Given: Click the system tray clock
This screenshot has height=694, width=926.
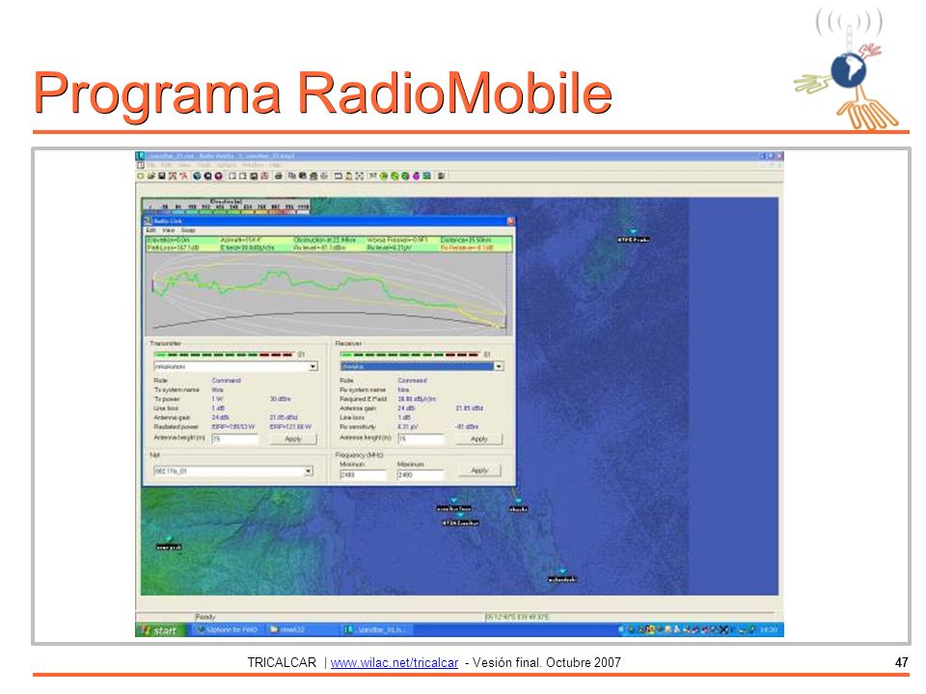Looking at the screenshot, I should coord(768,629).
